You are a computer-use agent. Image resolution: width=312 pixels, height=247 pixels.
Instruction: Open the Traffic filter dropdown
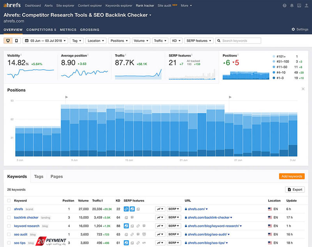point(160,41)
